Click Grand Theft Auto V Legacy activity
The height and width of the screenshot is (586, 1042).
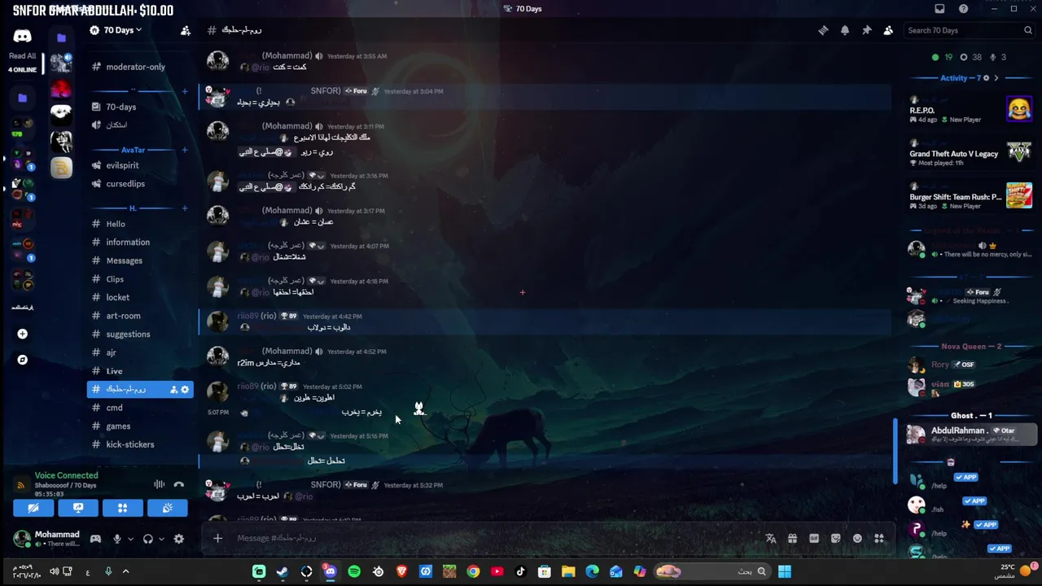point(970,152)
